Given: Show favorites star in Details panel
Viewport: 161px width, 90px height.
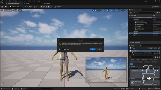Looking at the screenshot, I should (x=157, y=57).
